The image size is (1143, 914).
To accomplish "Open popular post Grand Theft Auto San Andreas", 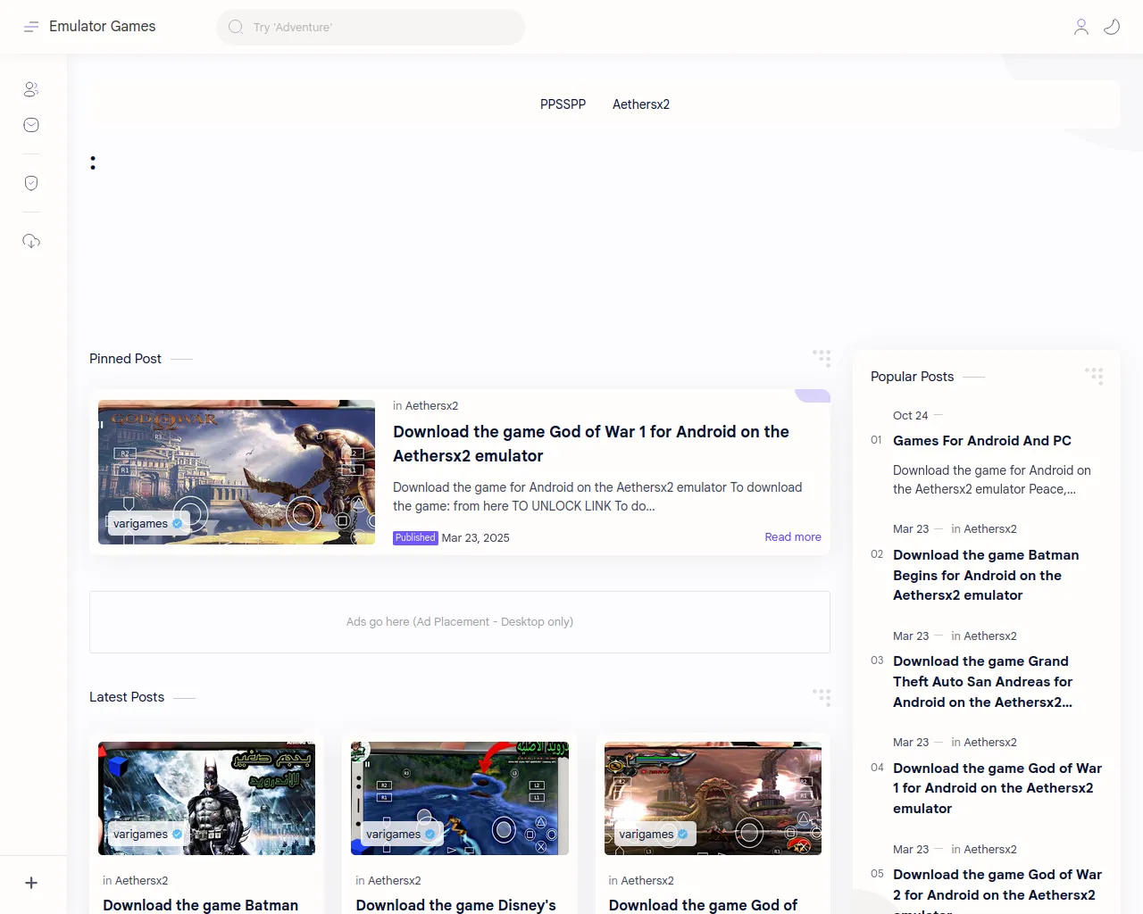I will (982, 682).
